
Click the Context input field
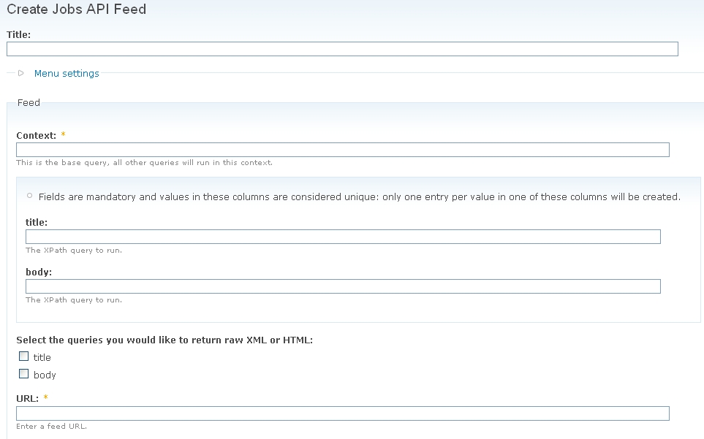coord(344,149)
